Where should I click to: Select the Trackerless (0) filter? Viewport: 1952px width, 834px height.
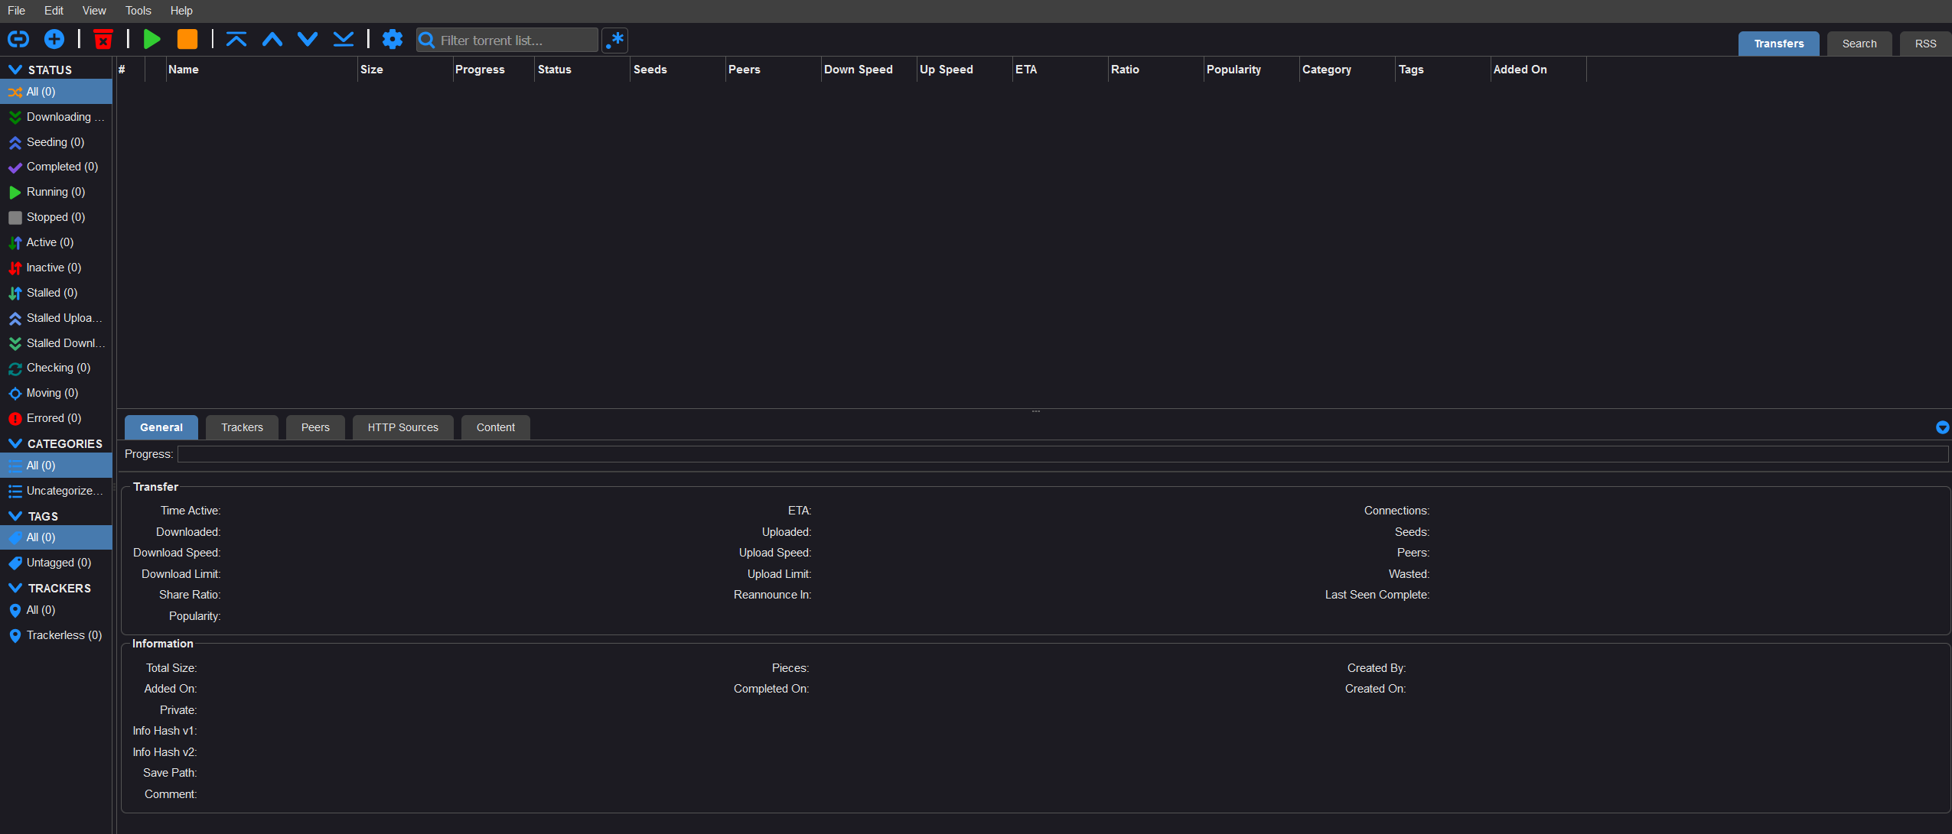56,635
